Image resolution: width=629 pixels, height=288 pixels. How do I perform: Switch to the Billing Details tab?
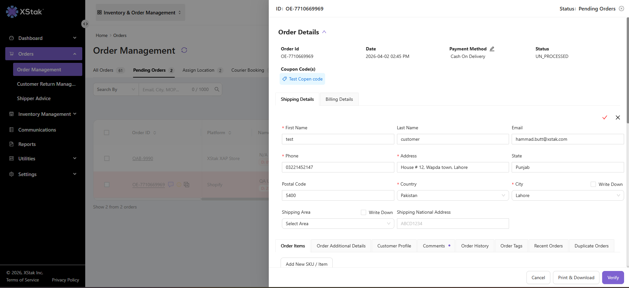click(x=339, y=99)
